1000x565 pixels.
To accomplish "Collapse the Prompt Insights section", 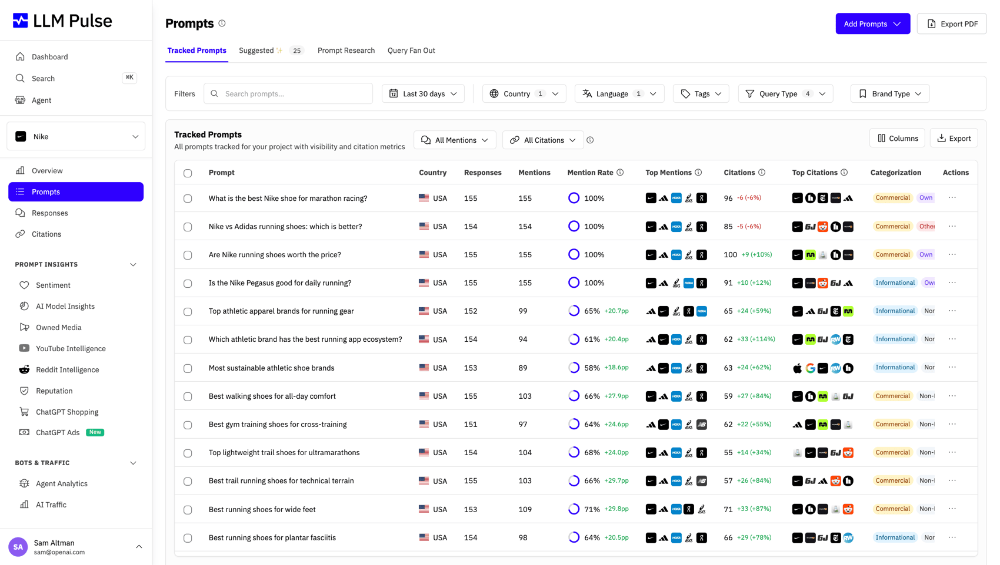I will 133,265.
